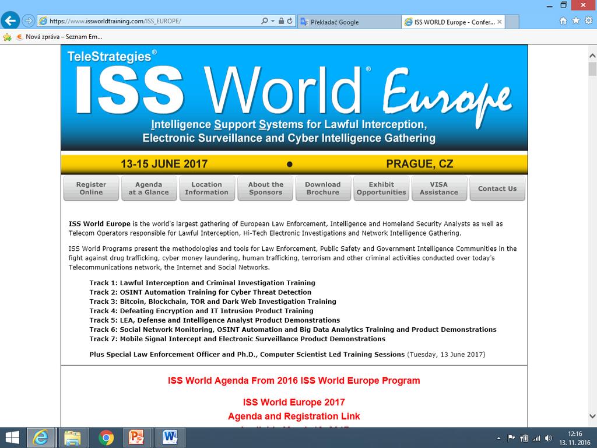Open Windows Start button
Image resolution: width=597 pixels, height=448 pixels.
[x=12, y=437]
